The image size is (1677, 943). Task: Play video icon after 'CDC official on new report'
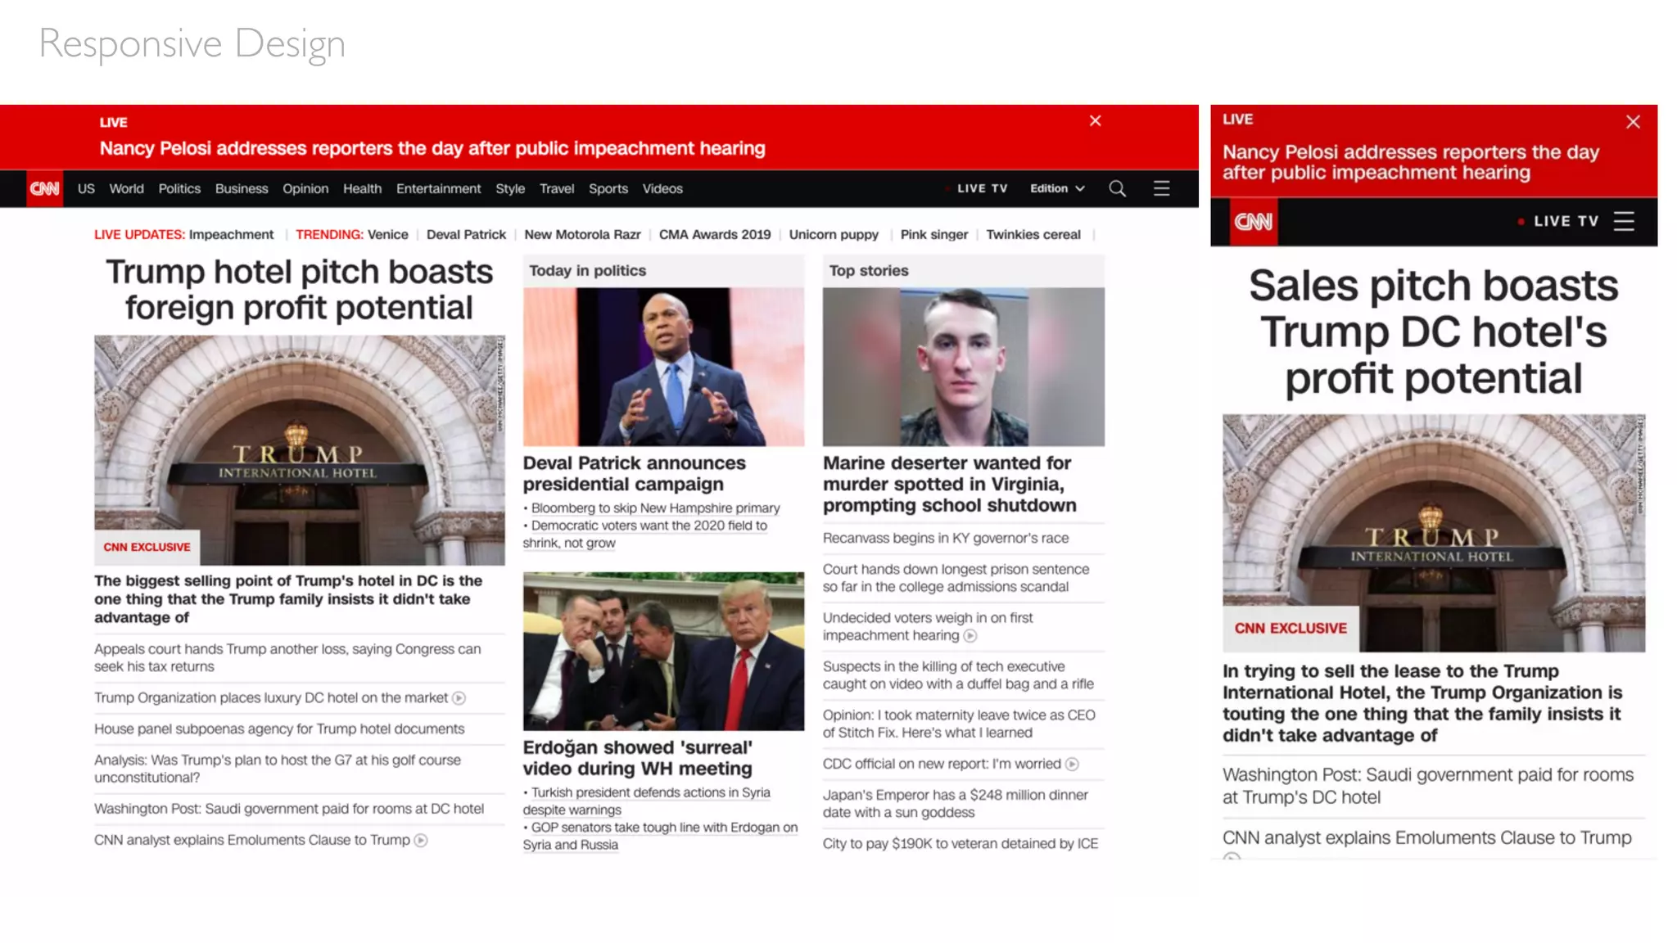[x=1072, y=765]
